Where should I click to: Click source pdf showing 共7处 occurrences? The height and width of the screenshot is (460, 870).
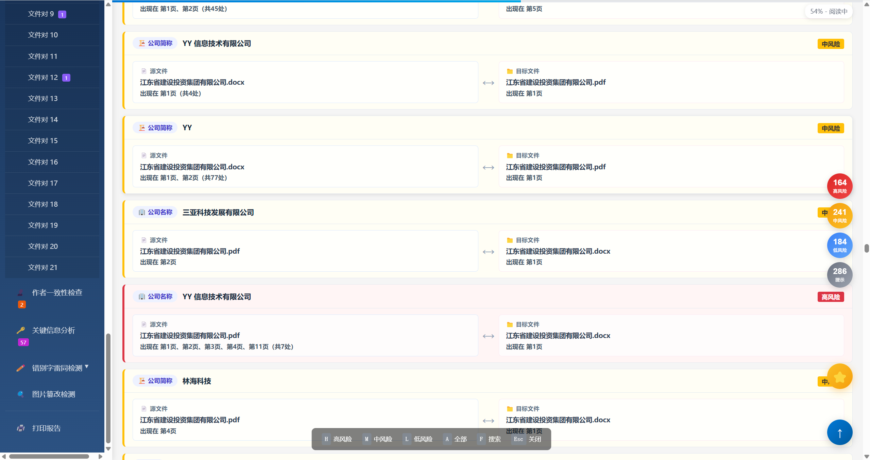coord(190,336)
